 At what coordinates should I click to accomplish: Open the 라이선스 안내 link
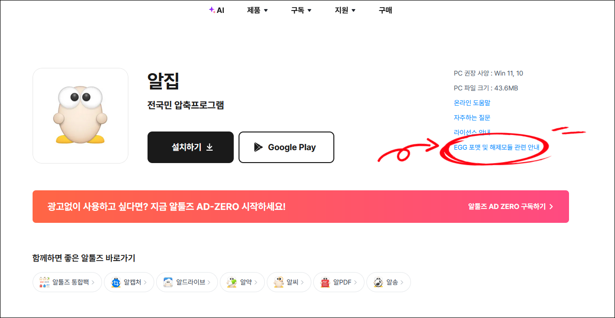[472, 132]
